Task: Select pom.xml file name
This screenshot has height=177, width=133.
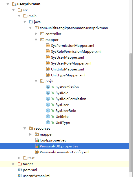Action: pyautogui.click(x=30, y=170)
